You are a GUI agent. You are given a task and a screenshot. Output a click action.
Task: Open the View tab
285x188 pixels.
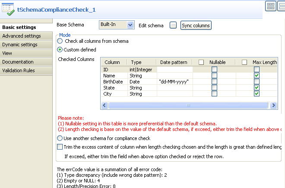(26, 53)
